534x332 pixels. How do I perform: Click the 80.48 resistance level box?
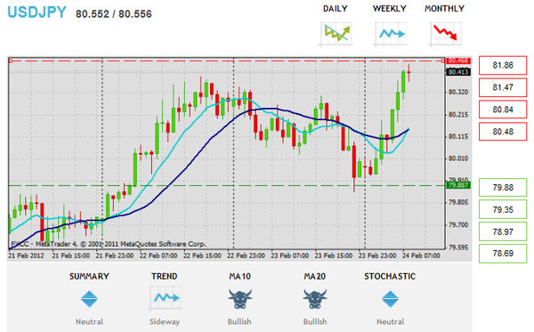503,132
